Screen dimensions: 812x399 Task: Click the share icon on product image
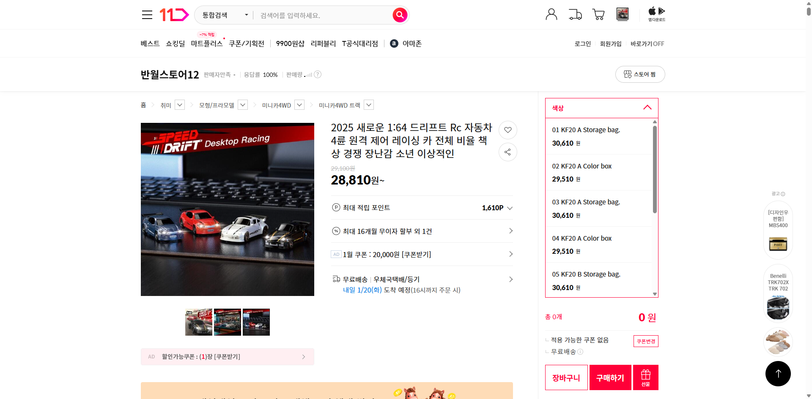(x=507, y=152)
